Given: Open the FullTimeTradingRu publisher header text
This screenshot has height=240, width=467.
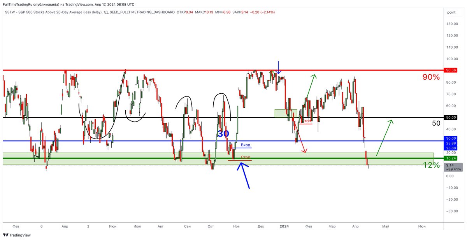Looking at the screenshot, I should (68, 4).
